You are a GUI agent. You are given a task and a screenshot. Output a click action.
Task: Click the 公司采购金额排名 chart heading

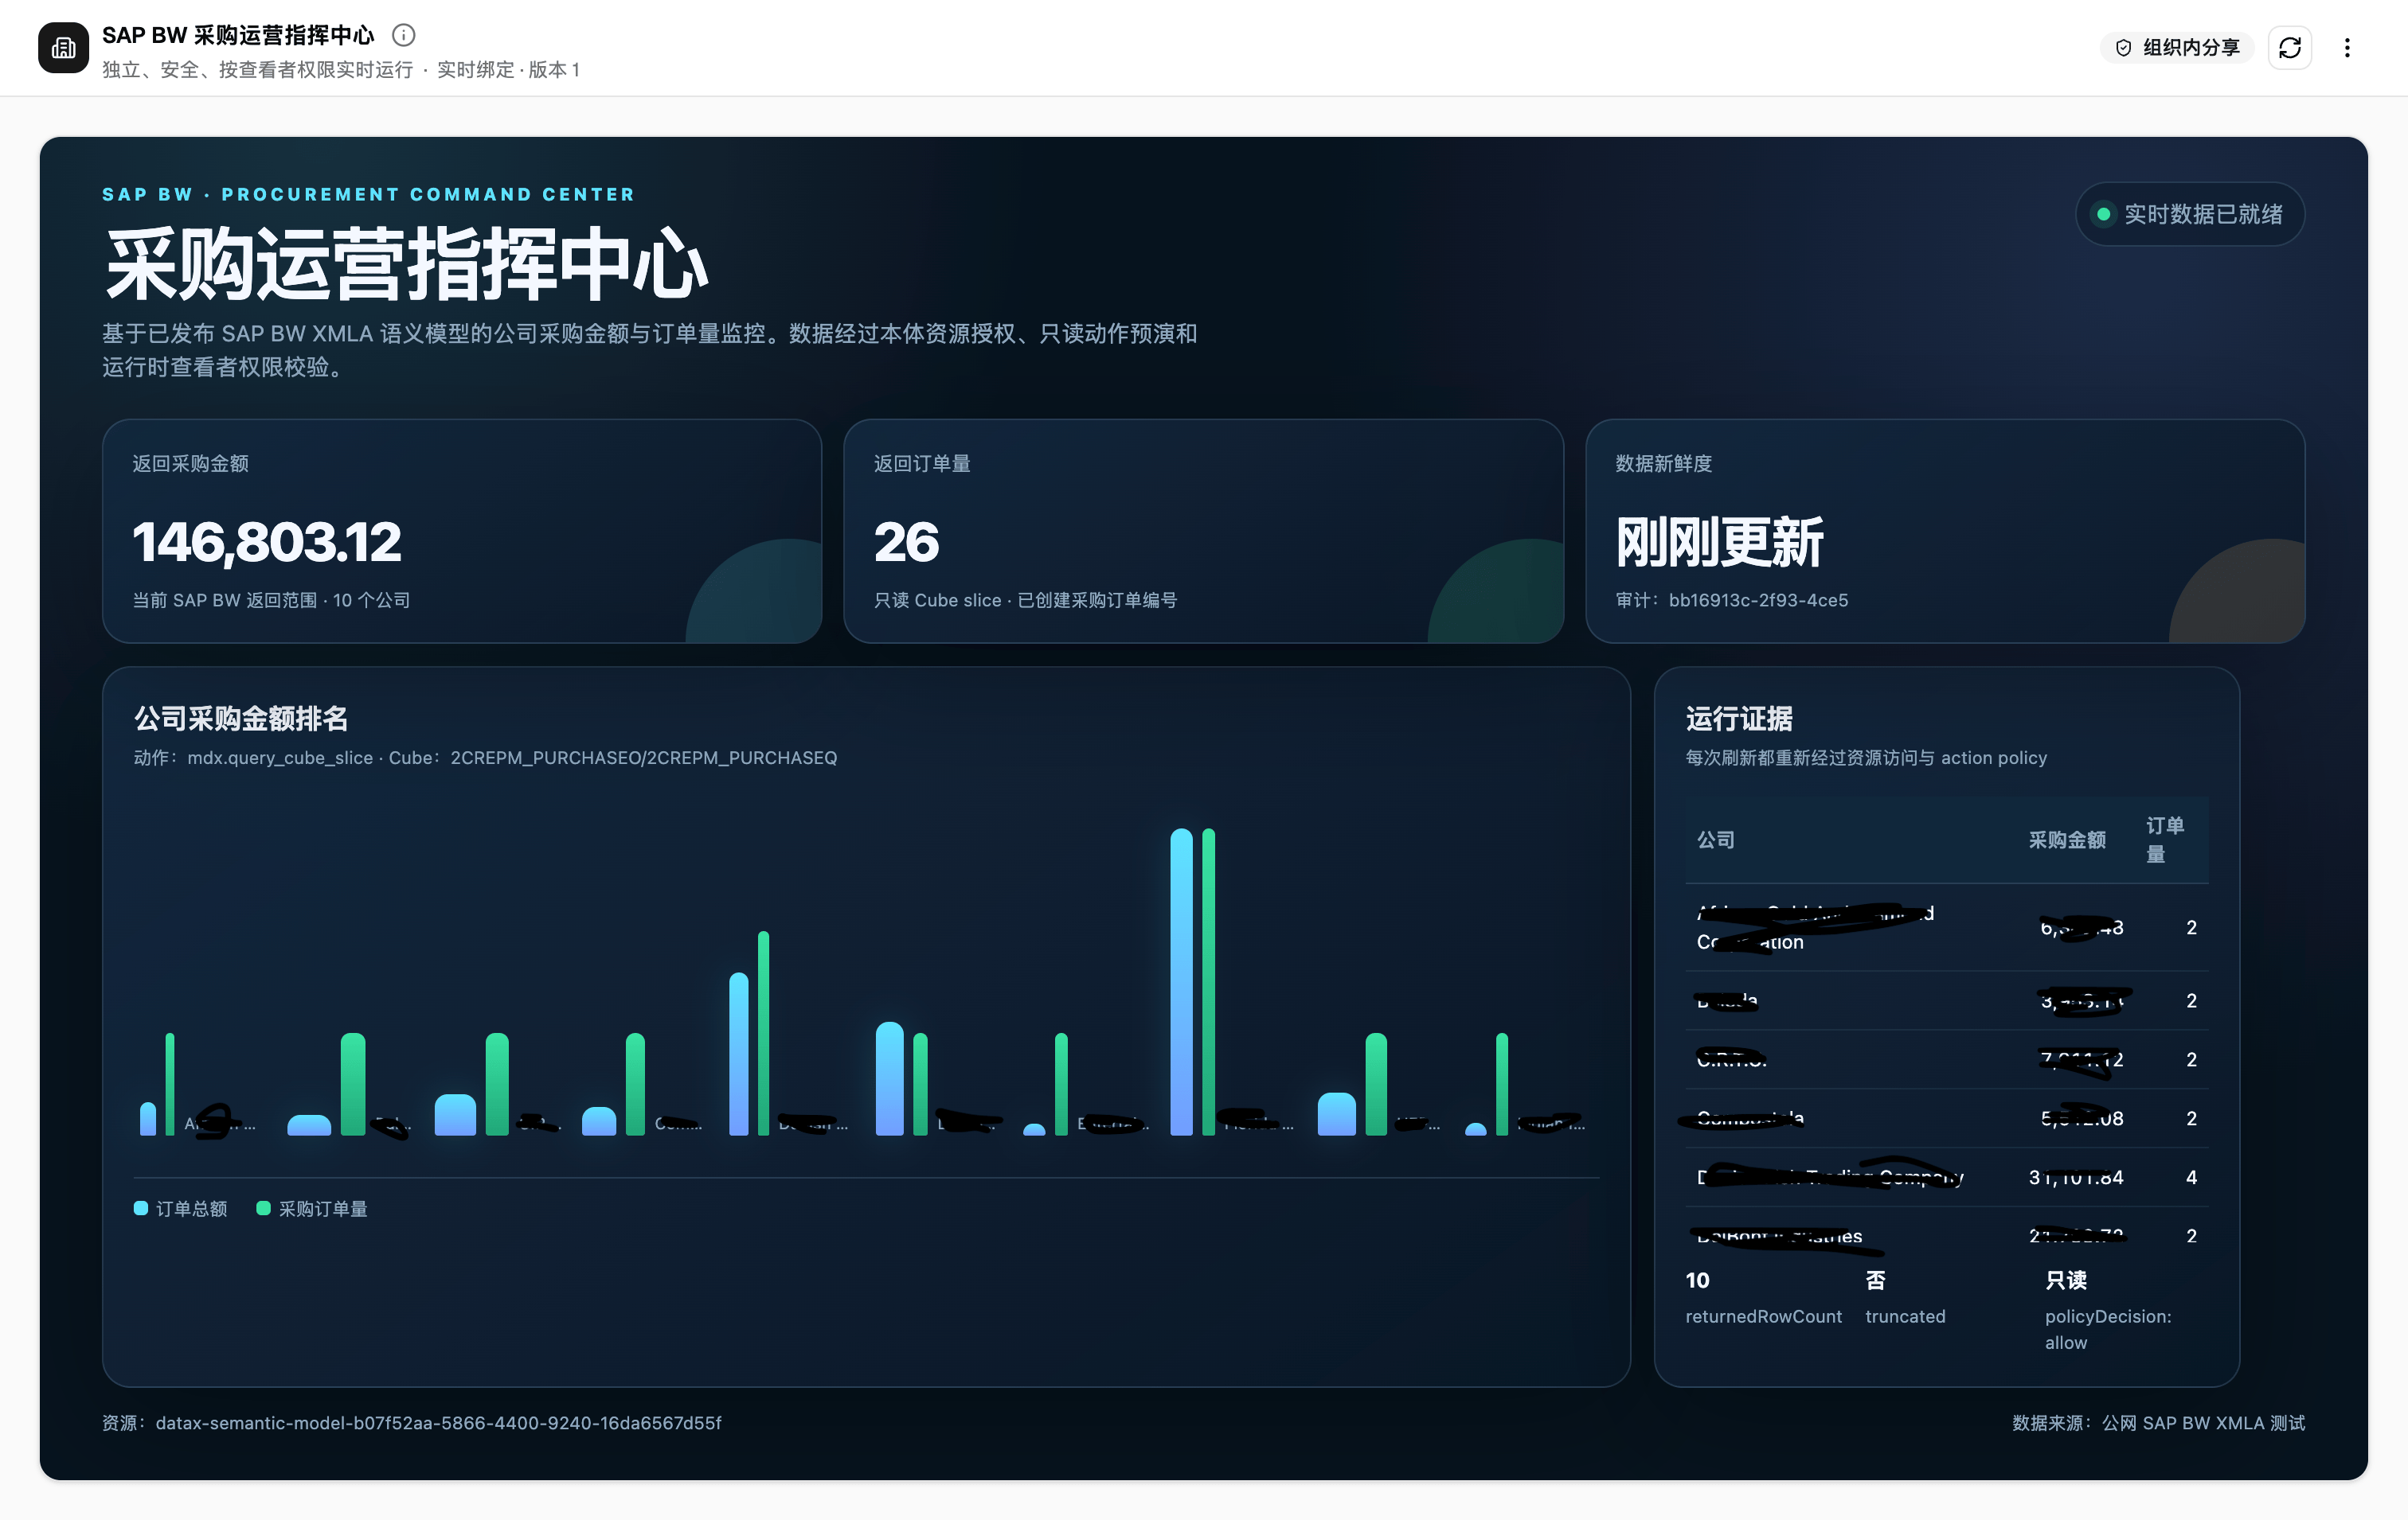241,718
